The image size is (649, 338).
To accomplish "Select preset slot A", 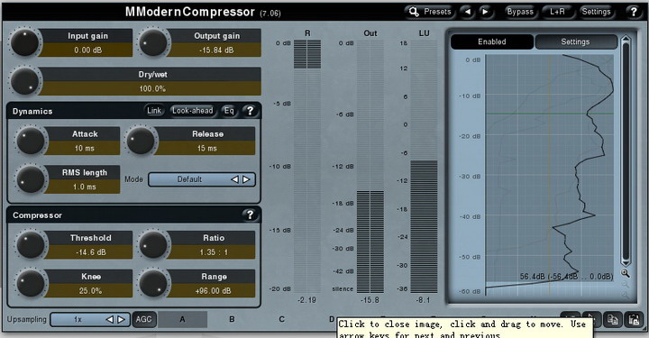I will [x=182, y=319].
